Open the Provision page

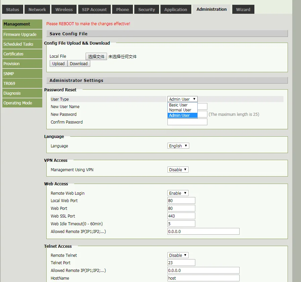[x=22, y=64]
